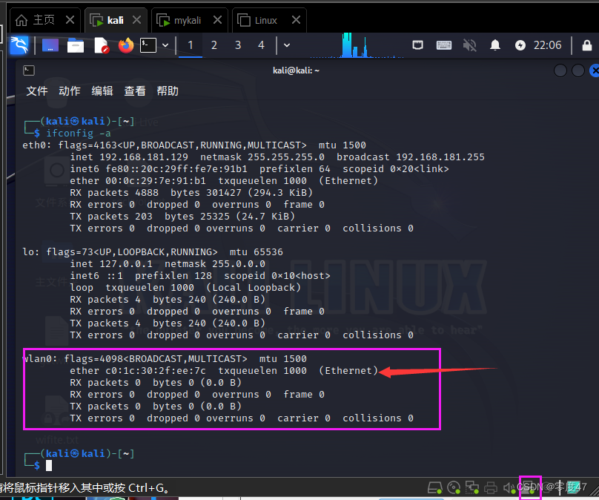The image size is (599, 500).
Task: Launch the text editor panel icon
Action: pyautogui.click(x=102, y=45)
